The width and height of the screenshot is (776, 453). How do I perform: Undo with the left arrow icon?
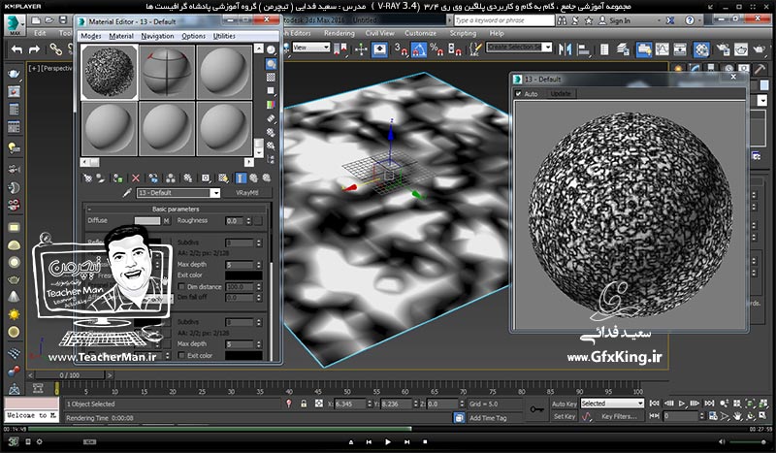click(17, 49)
